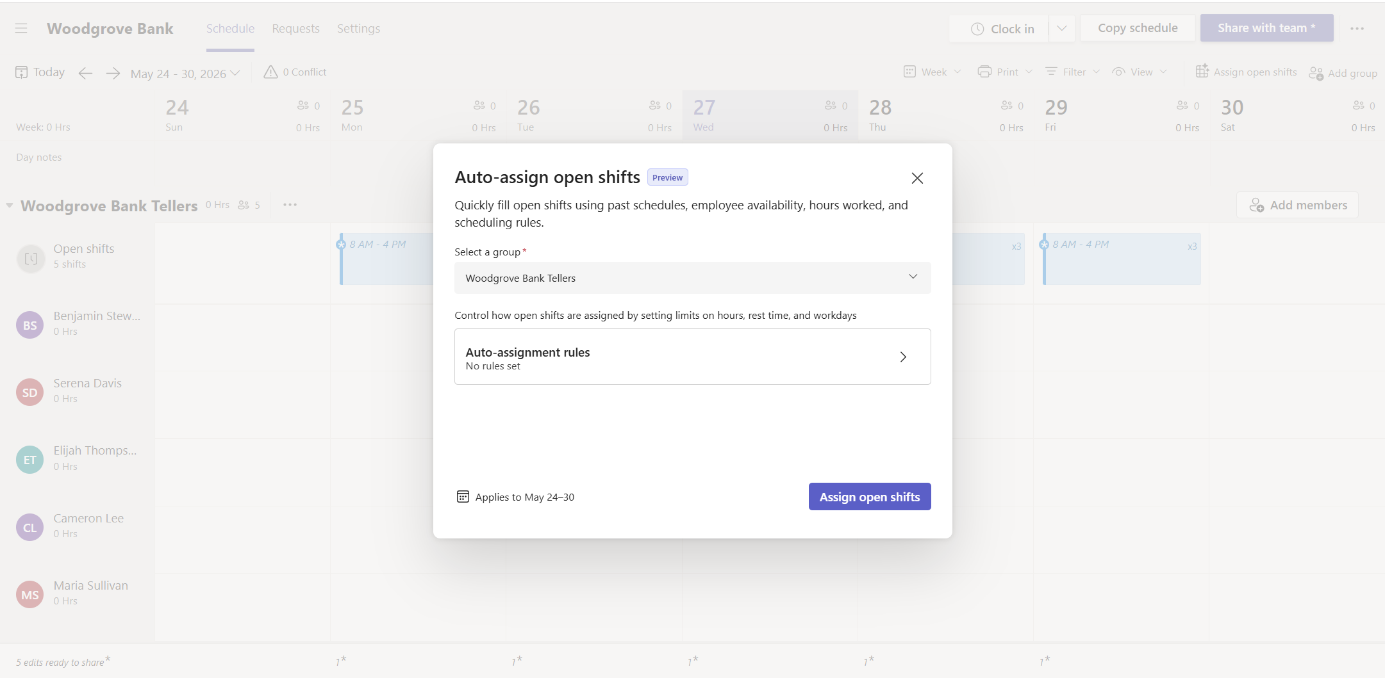Click the Clock in button
1385x678 pixels.
[x=1002, y=29]
